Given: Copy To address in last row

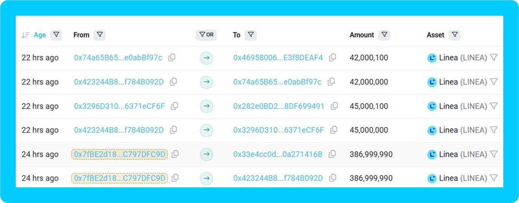Looking at the screenshot, I should pos(332,178).
